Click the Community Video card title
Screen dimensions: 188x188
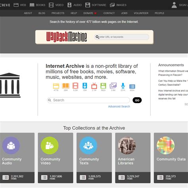[x=50, y=161]
